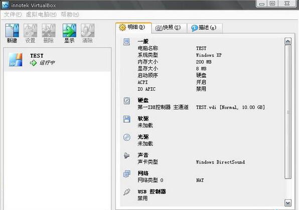This screenshot has height=210, width=299.
Task: Select the TEST virtual machine XP icon
Action: coord(16,60)
